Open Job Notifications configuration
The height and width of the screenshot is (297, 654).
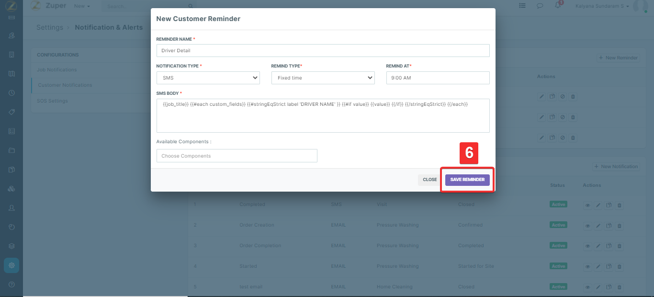57,70
